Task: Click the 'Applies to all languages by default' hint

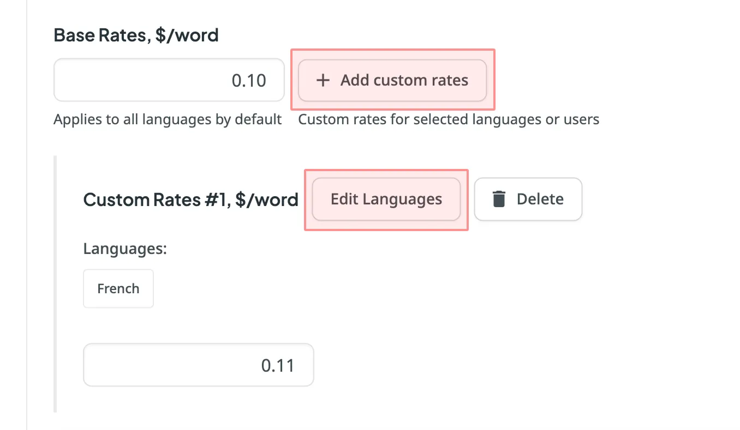Action: [x=168, y=119]
